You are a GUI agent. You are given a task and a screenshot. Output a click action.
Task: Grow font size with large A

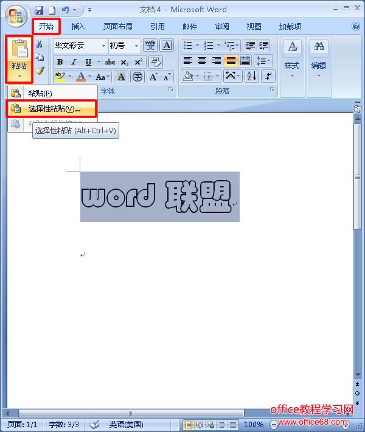[x=153, y=77]
